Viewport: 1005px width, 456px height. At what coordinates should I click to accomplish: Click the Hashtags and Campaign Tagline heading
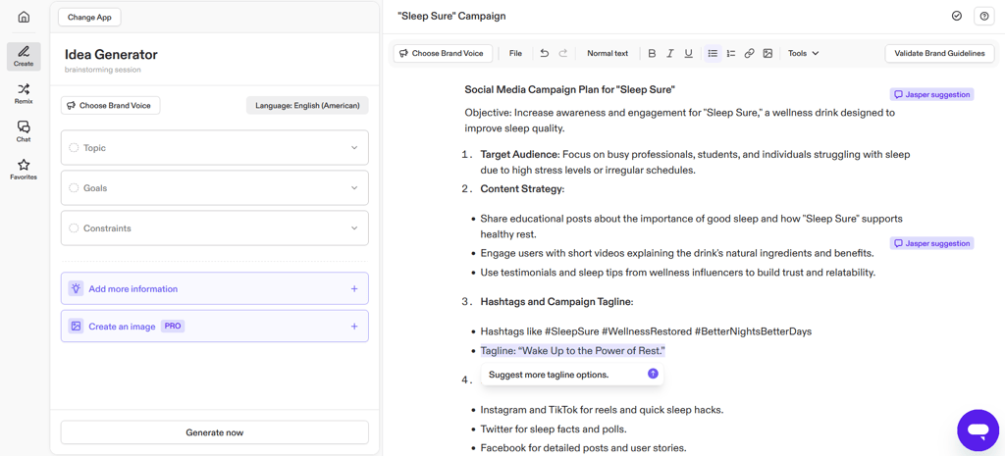556,302
